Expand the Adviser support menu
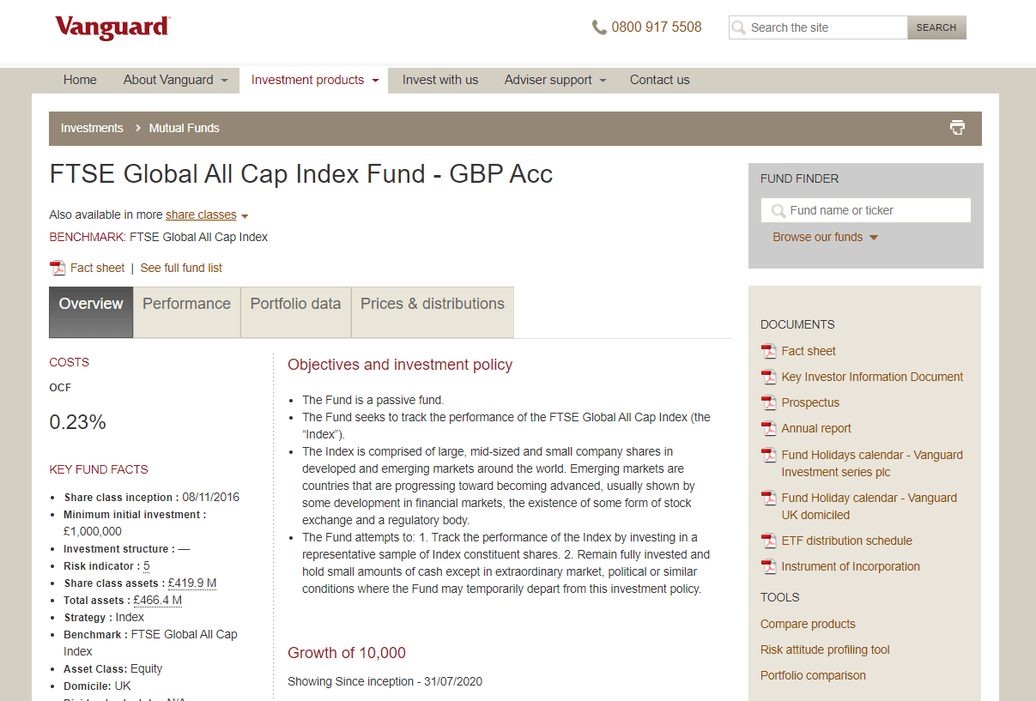The width and height of the screenshot is (1036, 701). pyautogui.click(x=603, y=81)
